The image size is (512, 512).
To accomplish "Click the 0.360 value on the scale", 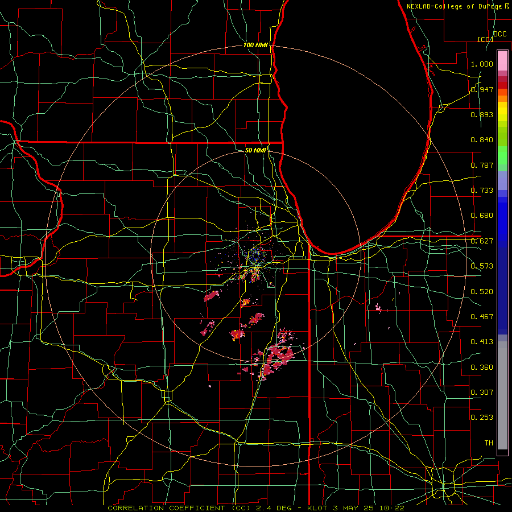I will coord(482,368).
